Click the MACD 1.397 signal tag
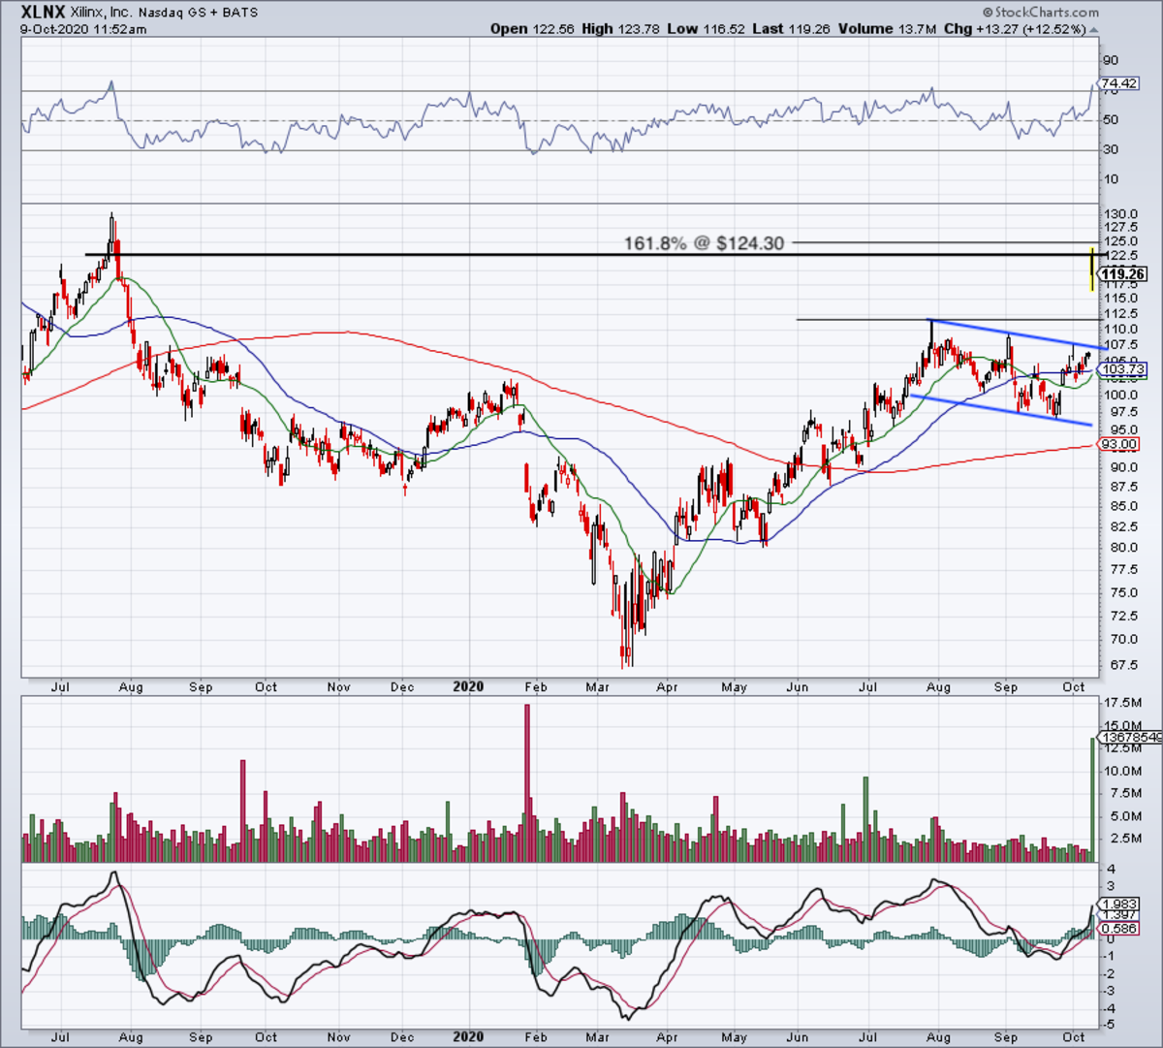Viewport: 1163px width, 1048px height. pos(1119,915)
